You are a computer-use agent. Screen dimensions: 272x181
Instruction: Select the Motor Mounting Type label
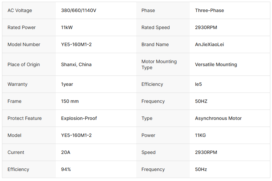(159, 64)
